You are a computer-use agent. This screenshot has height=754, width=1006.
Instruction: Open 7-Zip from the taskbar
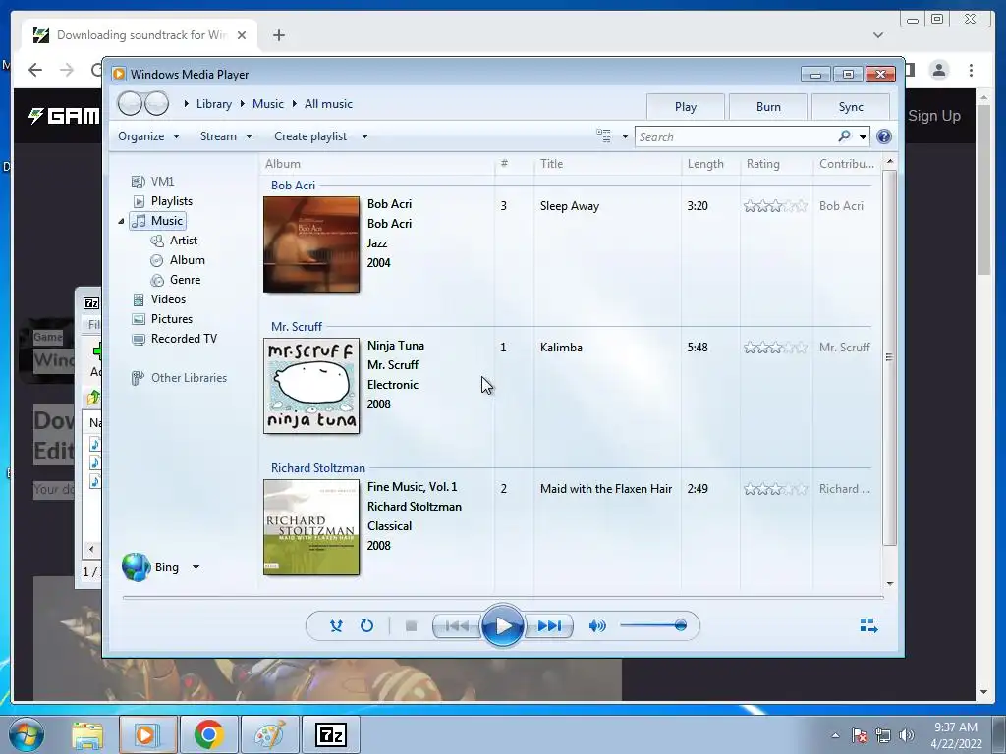tap(331, 734)
